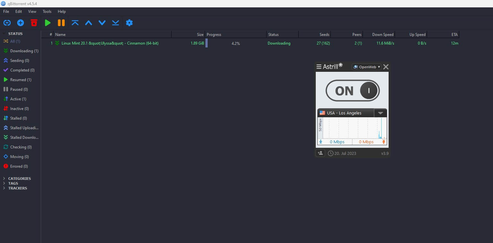Open the Help menu
This screenshot has width=493, height=243.
[x=62, y=12]
